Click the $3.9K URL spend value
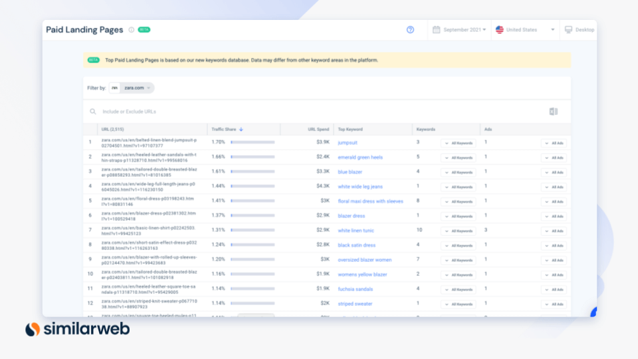This screenshot has height=359, width=638. [x=323, y=142]
